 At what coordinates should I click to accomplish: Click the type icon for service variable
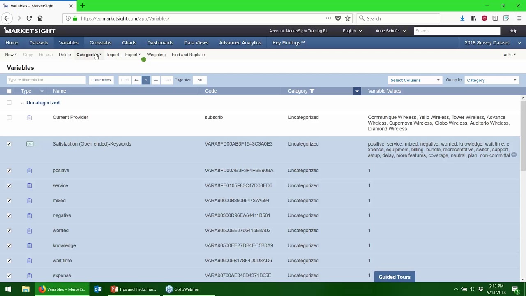[x=29, y=186]
